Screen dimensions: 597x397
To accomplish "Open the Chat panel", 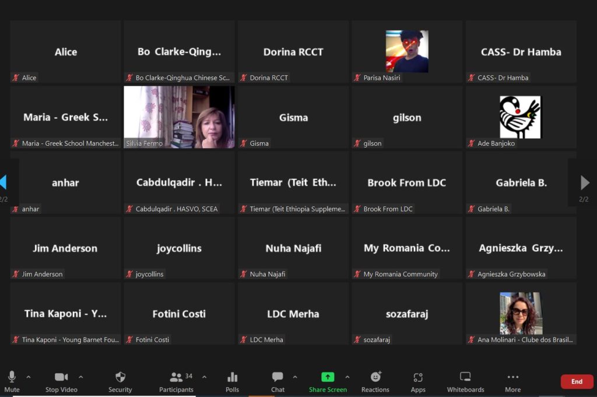I will (x=278, y=382).
